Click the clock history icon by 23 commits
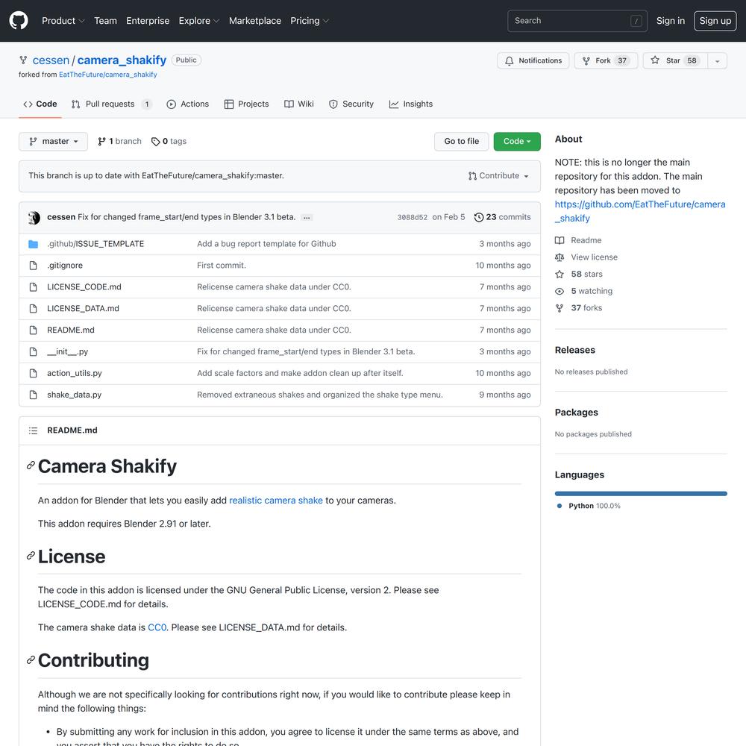This screenshot has width=746, height=746. pos(479,217)
